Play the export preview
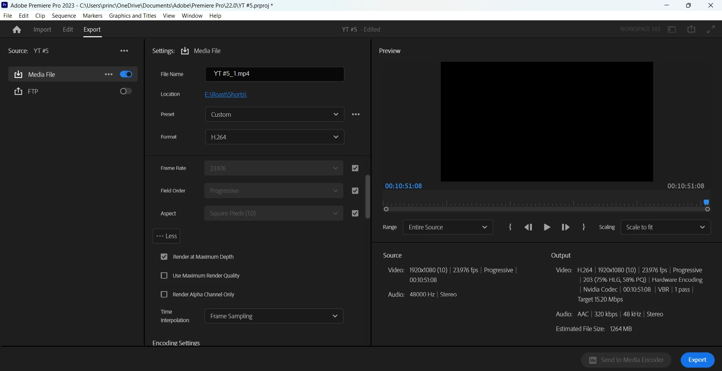The height and width of the screenshot is (371, 722). pos(547,227)
